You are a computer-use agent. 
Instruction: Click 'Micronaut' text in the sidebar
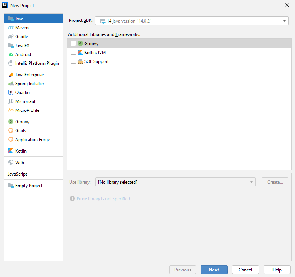(26, 101)
